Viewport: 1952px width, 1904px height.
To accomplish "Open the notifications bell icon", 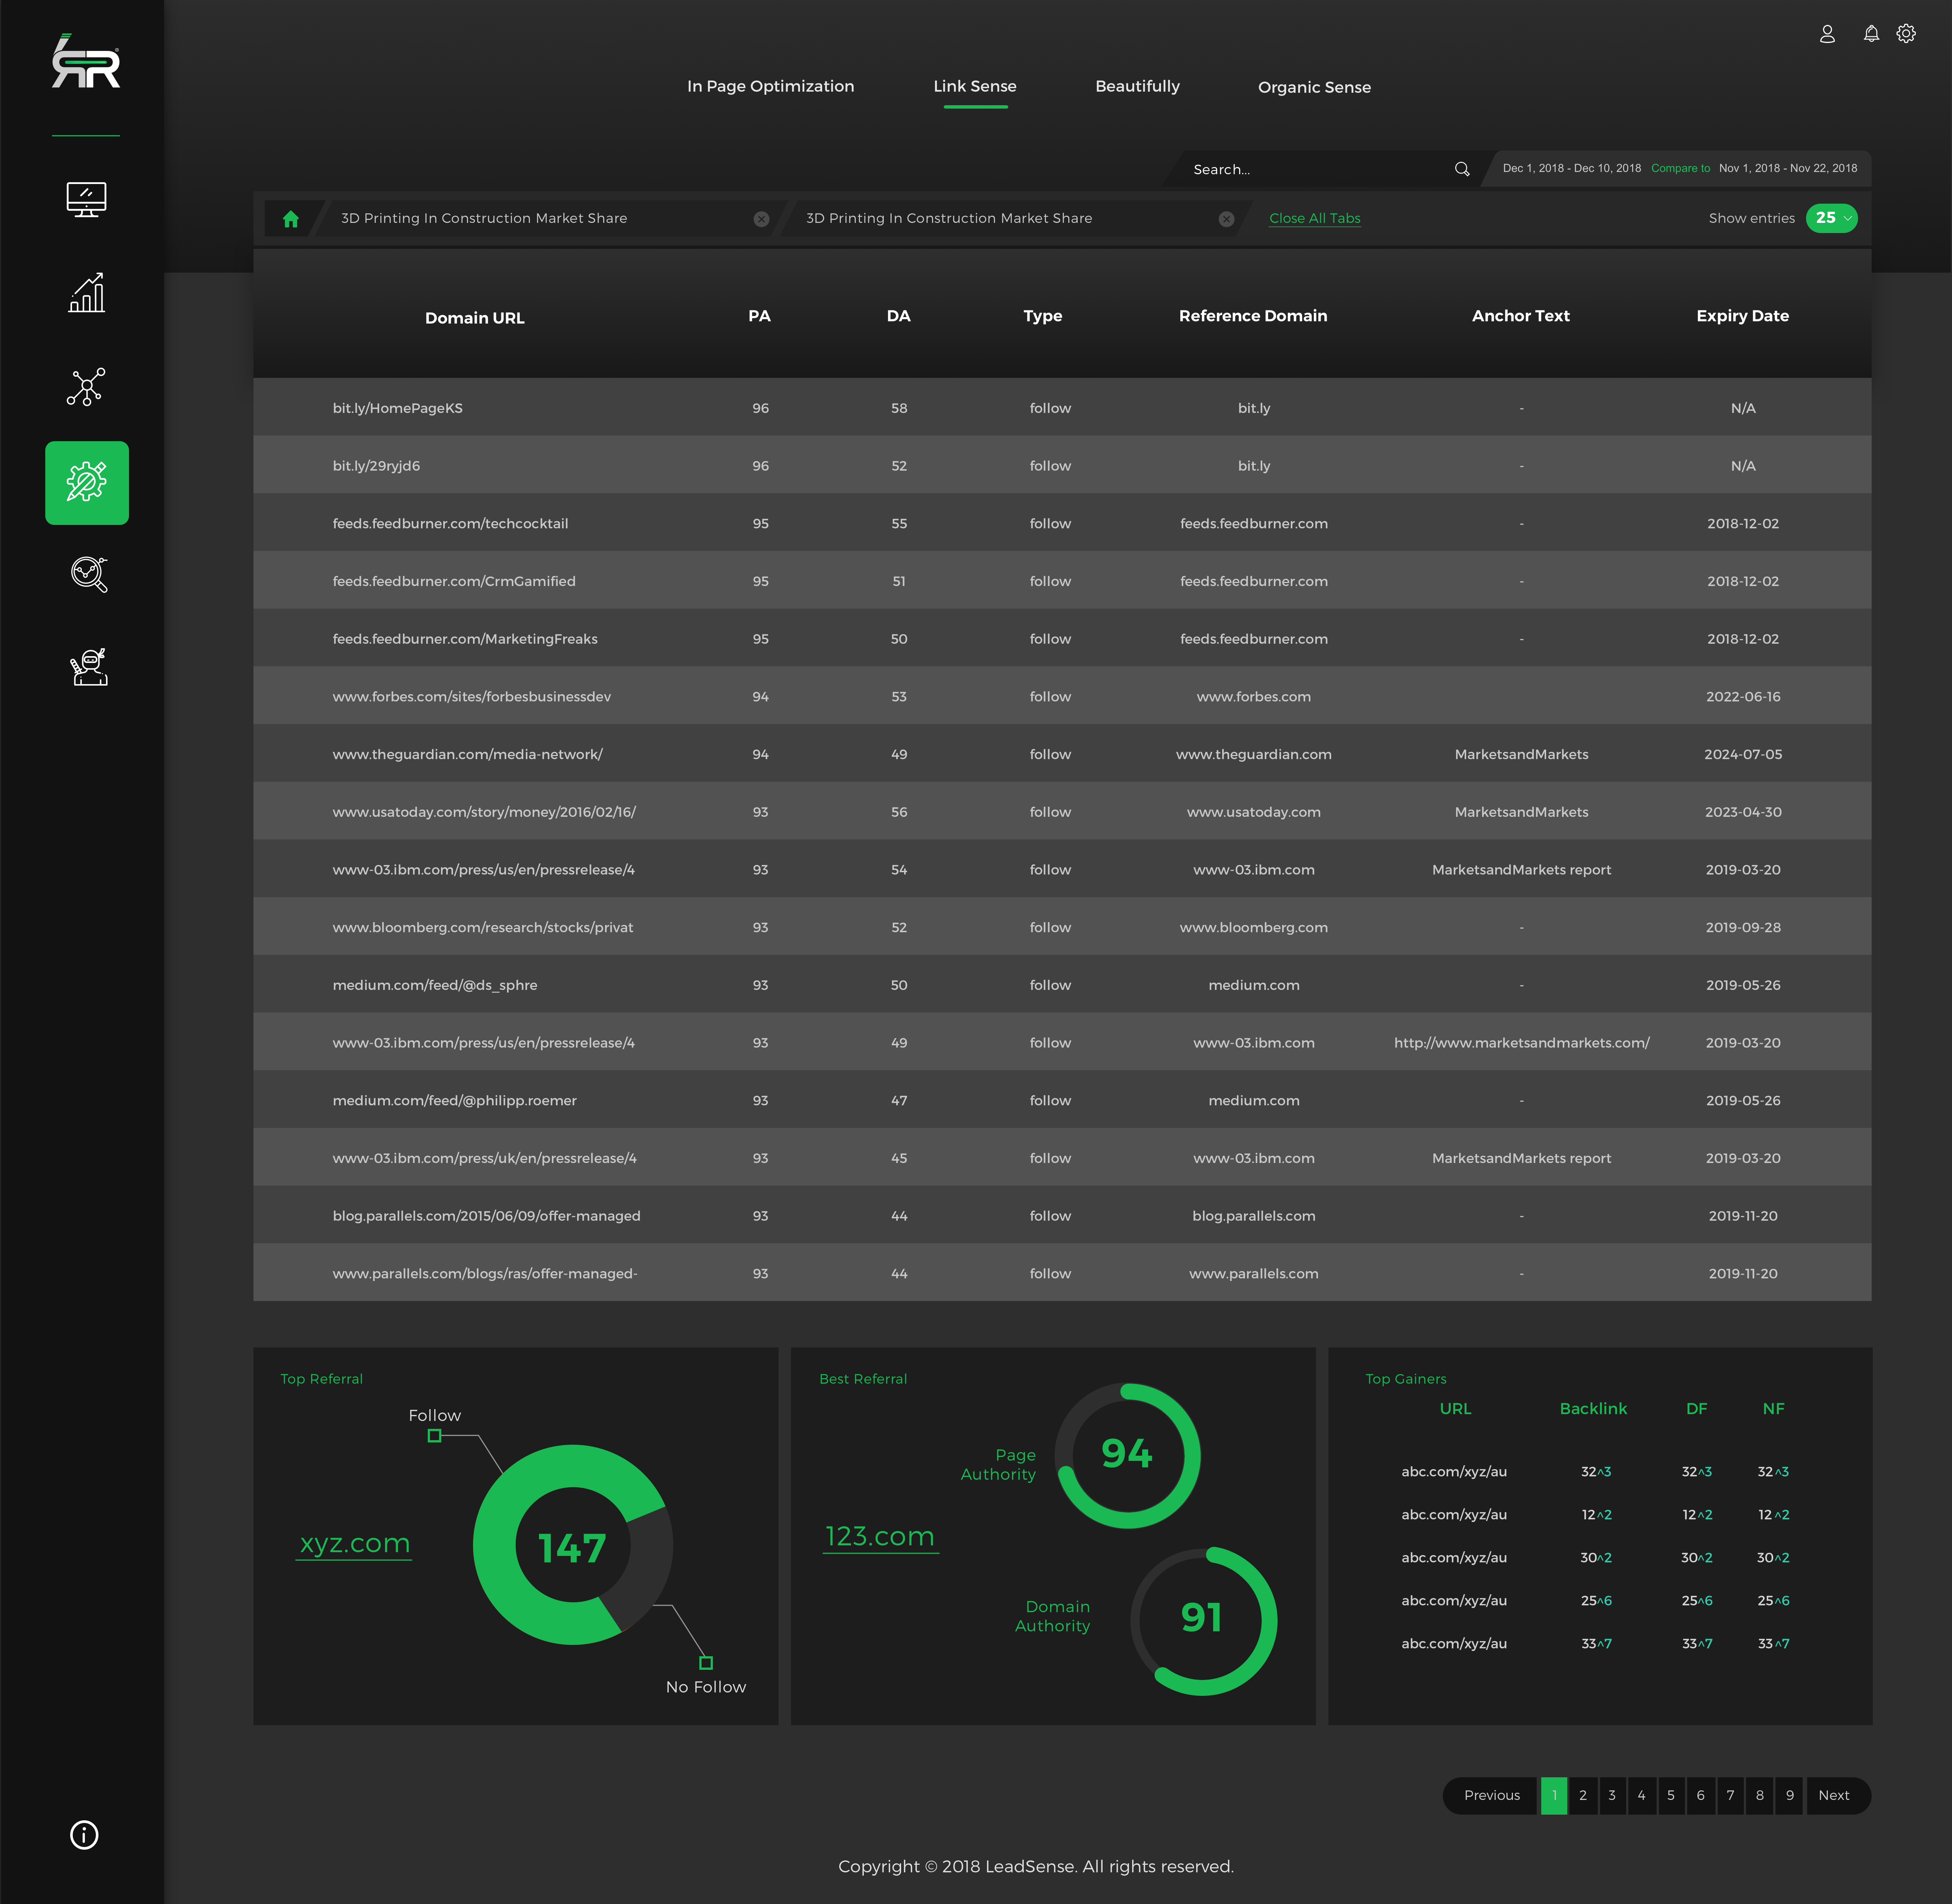I will [x=1870, y=34].
